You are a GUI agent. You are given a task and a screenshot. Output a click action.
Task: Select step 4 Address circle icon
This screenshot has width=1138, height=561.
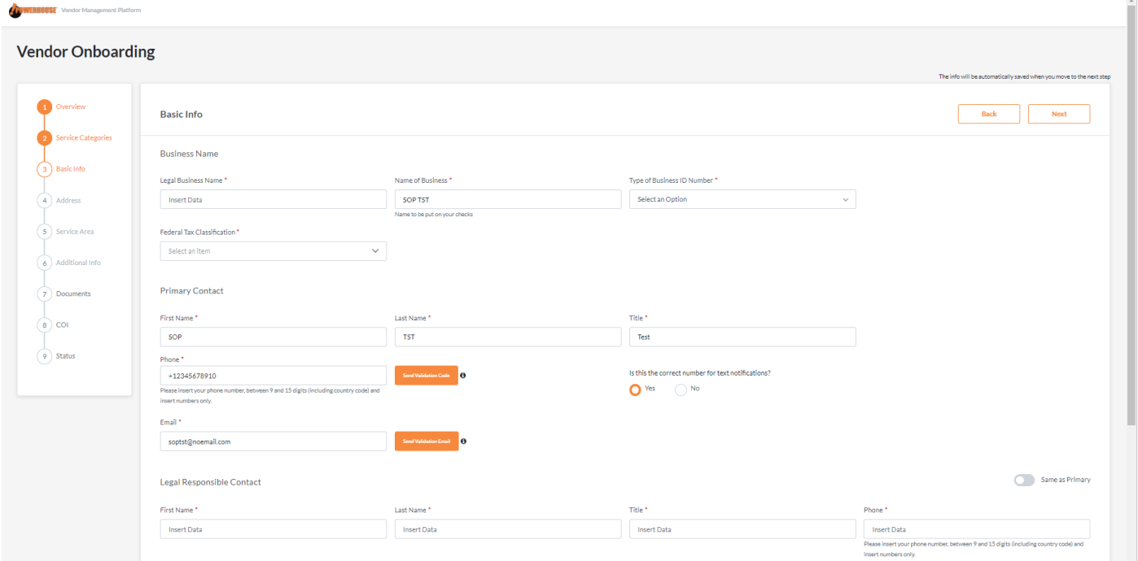tap(45, 201)
